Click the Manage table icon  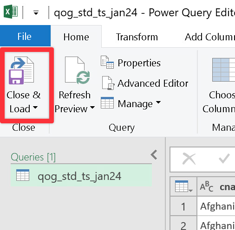(x=107, y=102)
